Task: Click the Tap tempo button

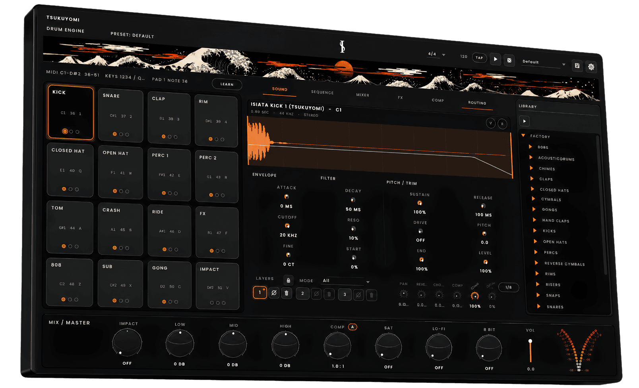Action: (x=479, y=58)
